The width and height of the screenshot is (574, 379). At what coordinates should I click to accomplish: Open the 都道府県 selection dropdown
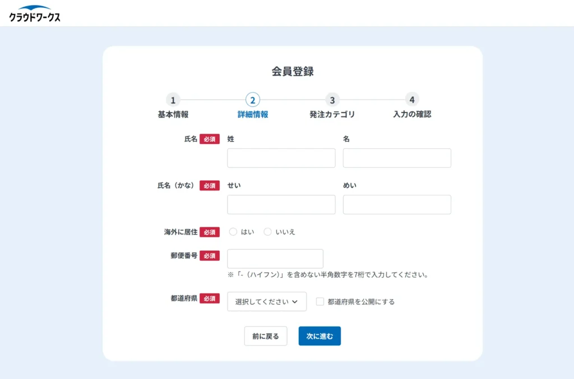[x=266, y=301]
